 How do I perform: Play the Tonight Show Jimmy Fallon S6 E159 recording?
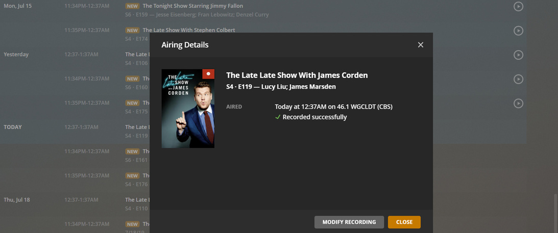click(x=519, y=7)
